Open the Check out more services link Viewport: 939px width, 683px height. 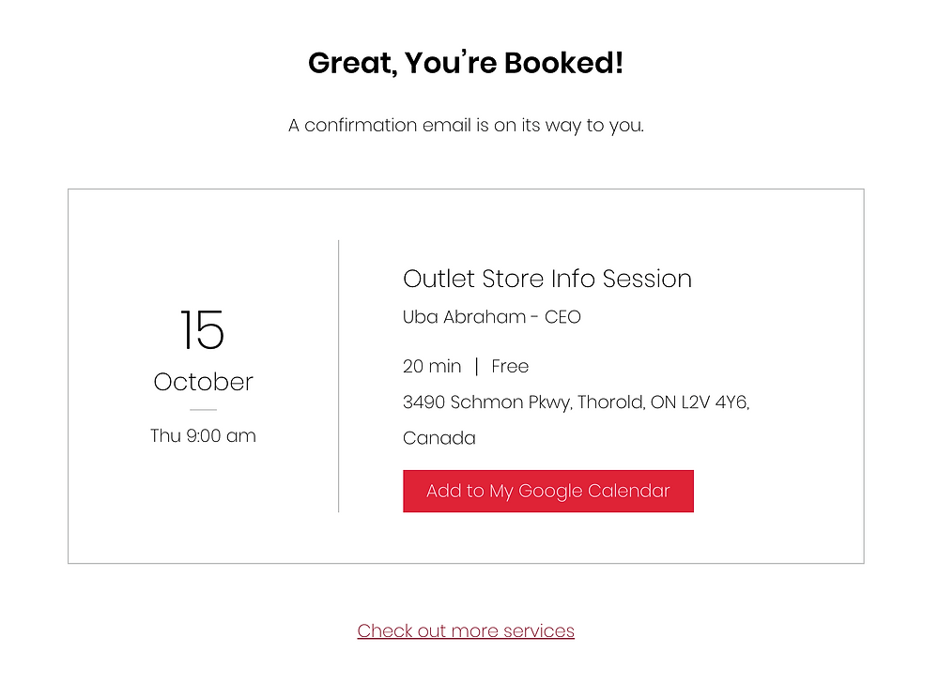pos(466,630)
